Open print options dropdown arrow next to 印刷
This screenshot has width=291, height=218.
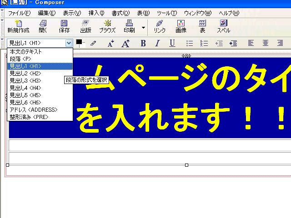tap(143, 28)
